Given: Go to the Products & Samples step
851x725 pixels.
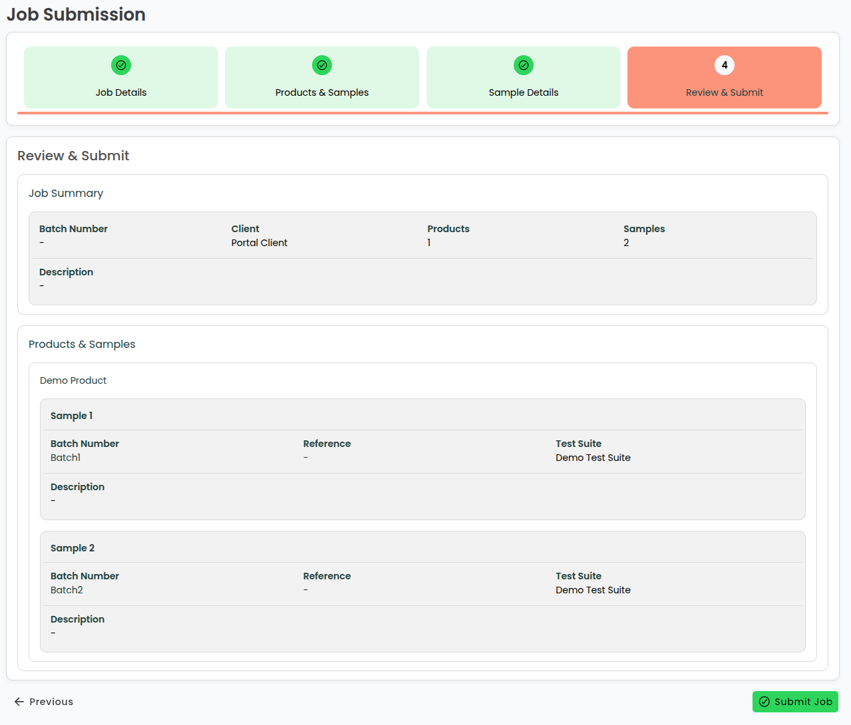Looking at the screenshot, I should (322, 77).
